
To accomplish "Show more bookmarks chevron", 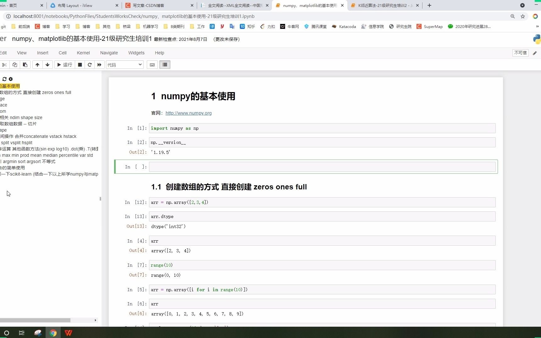I will point(537,26).
